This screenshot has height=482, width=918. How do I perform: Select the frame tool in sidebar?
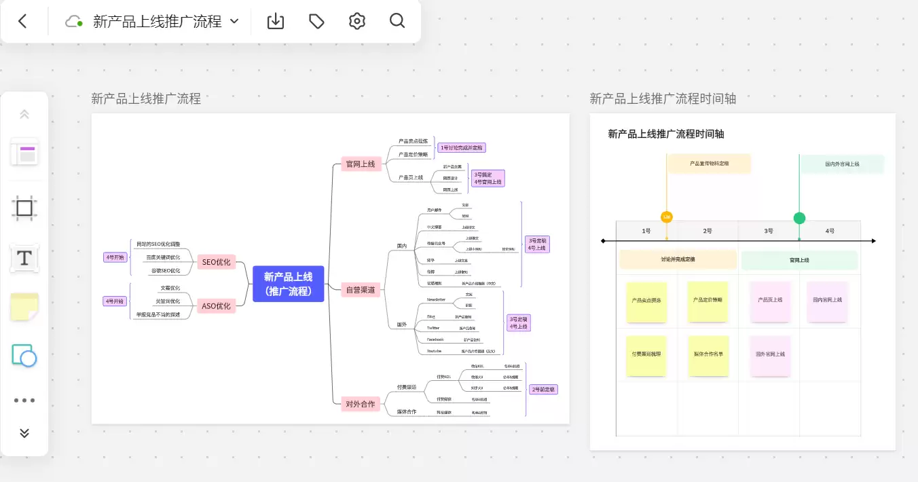pos(24,208)
